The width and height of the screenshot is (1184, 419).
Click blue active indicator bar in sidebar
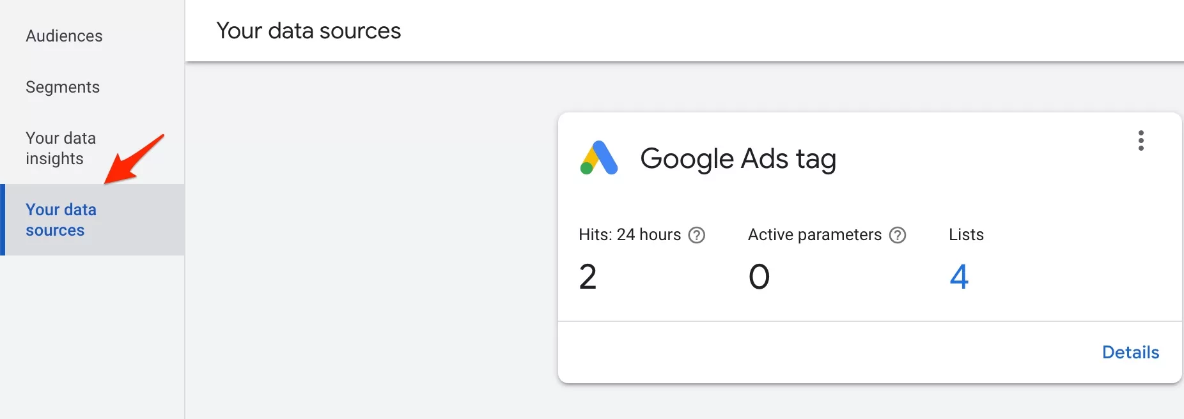(3, 220)
